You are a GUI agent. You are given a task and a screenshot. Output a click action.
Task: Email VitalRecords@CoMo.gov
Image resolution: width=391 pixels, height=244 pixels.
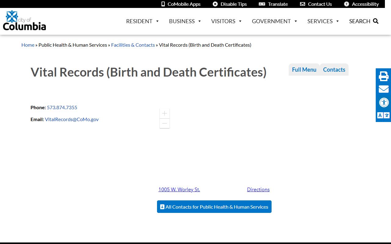(x=72, y=119)
